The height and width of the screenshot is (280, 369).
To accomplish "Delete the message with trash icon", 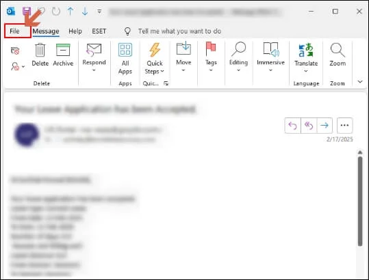I will point(40,55).
